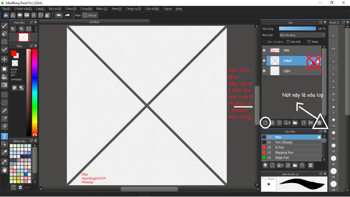350x197 pixels.
Task: Select the Pen (Sharp) brush
Action: (291, 142)
